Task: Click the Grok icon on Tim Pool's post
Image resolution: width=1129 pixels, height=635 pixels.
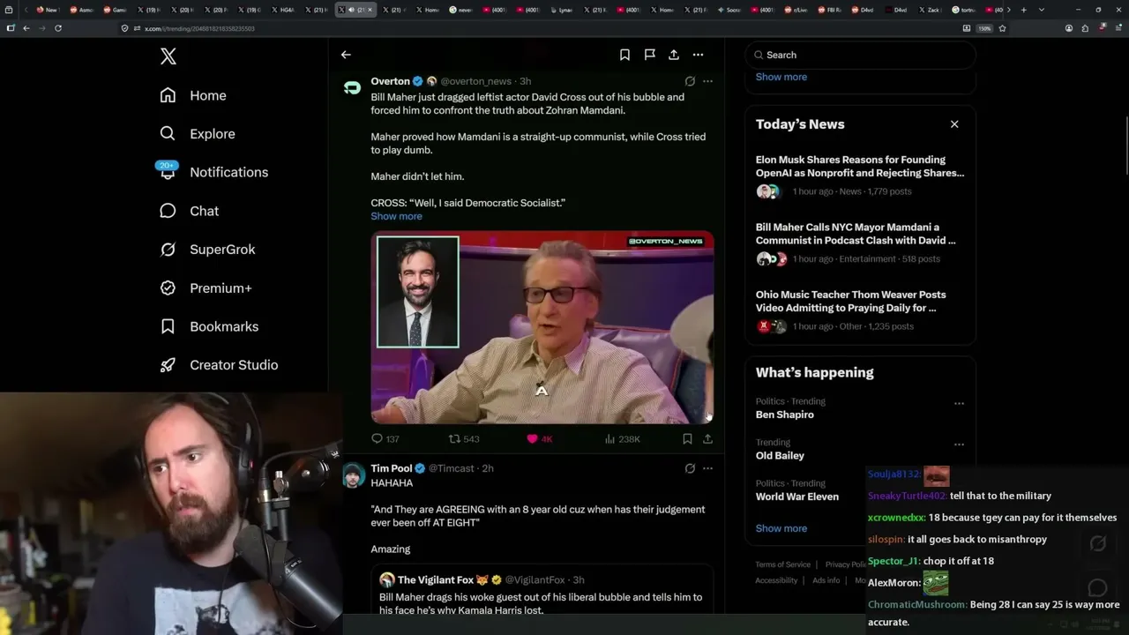Action: coord(690,468)
